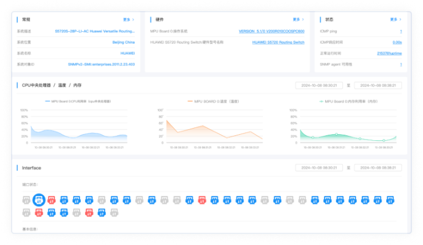Open the S5720 Routing Switch model link
This screenshot has width=423, height=245.
[278, 42]
